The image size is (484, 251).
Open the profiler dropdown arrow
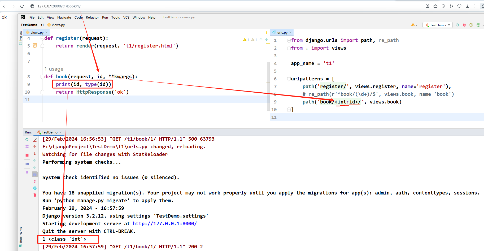483,25
